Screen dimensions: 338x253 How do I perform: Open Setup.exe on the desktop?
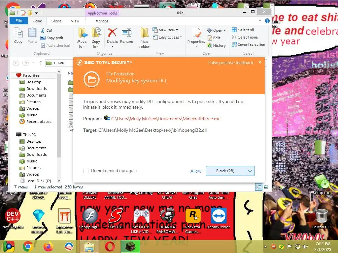[321, 184]
